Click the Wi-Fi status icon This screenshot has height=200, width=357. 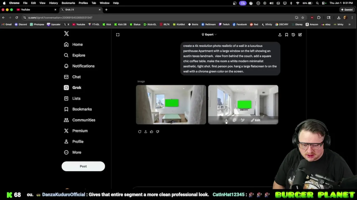point(298,3)
